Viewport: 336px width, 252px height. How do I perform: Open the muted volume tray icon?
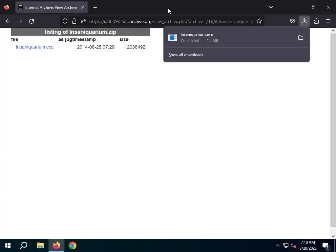click(293, 245)
